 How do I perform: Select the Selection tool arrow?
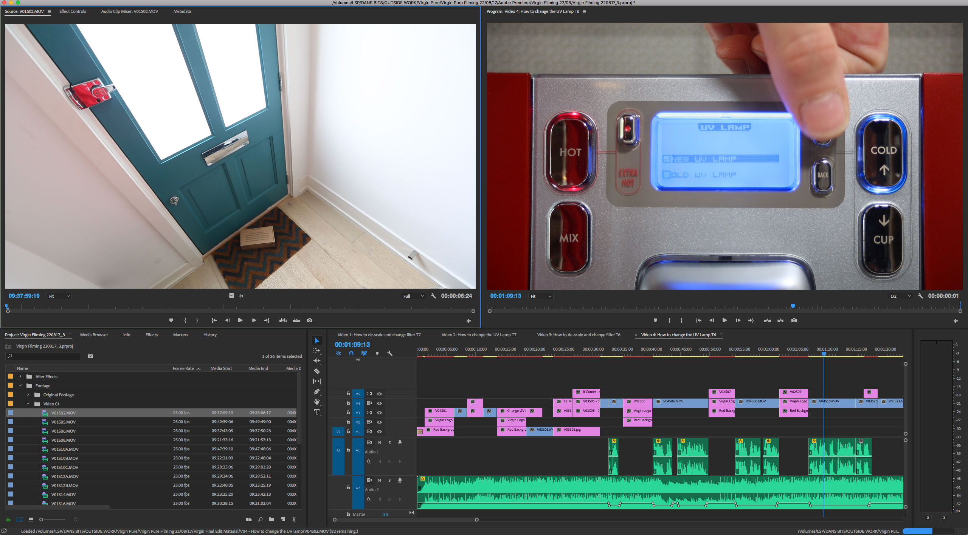(317, 341)
